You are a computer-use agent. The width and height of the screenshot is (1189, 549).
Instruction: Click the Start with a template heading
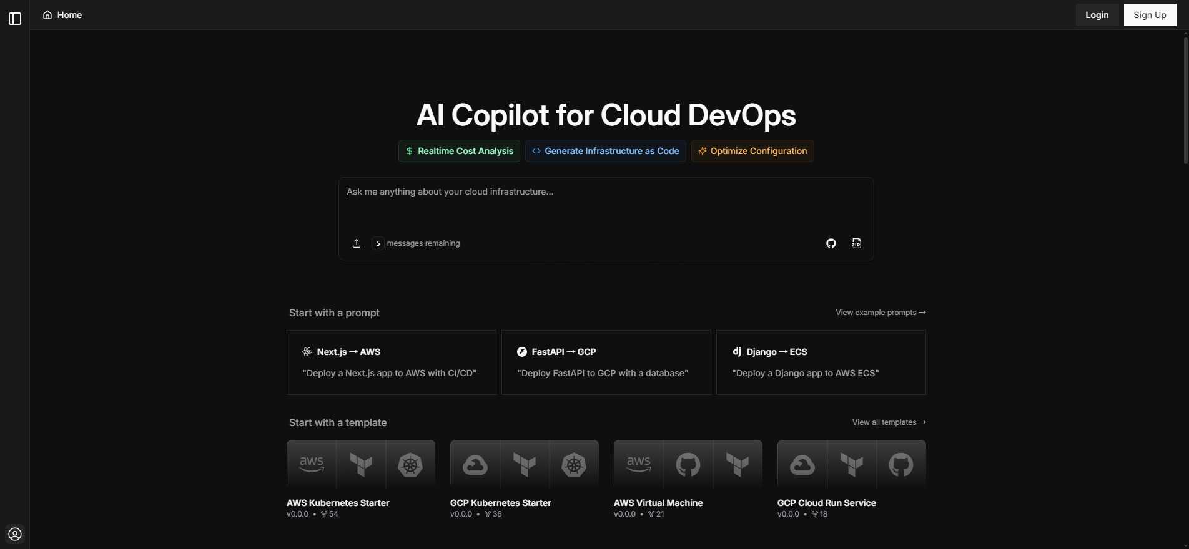[x=338, y=422]
